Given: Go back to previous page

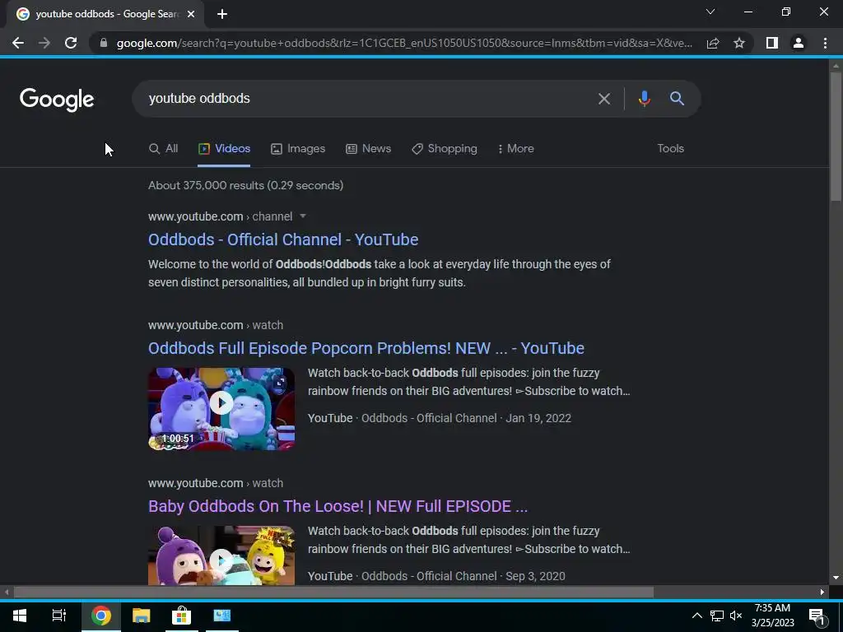Looking at the screenshot, I should click(x=18, y=43).
